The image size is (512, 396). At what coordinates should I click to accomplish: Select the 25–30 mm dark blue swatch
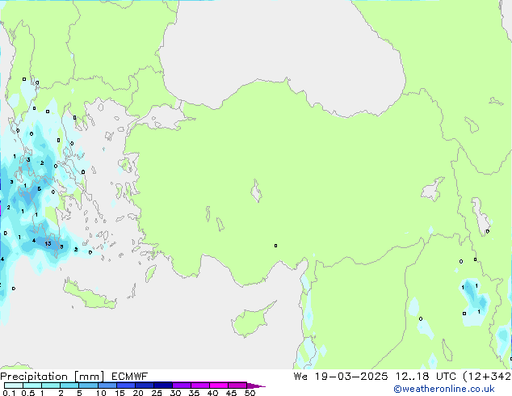click(x=163, y=385)
